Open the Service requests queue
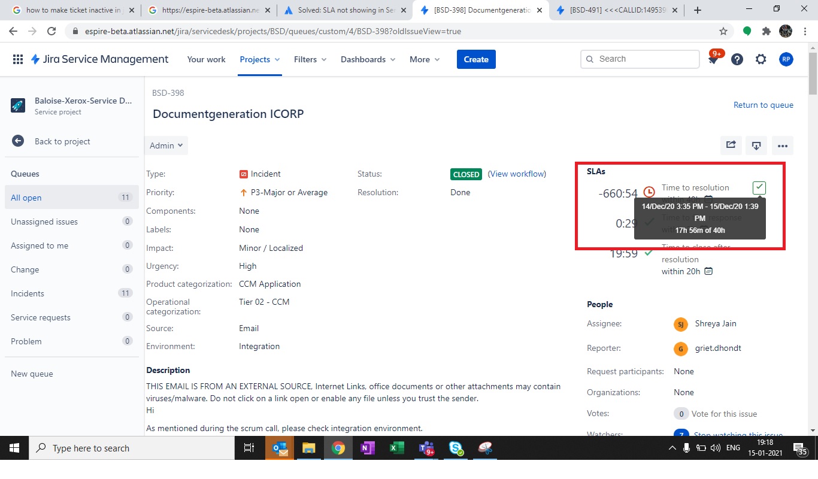The width and height of the screenshot is (818, 479). pyautogui.click(x=72, y=317)
